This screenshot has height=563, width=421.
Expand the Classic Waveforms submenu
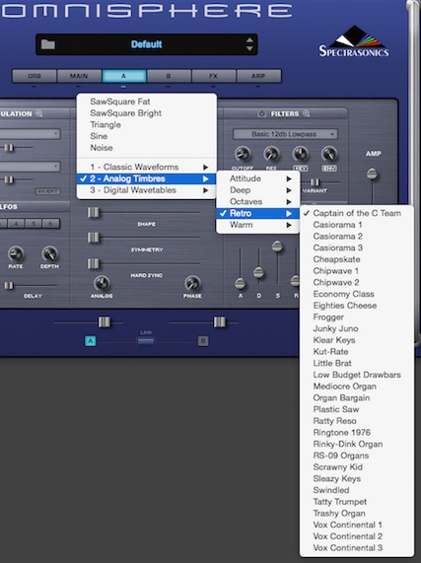click(147, 167)
